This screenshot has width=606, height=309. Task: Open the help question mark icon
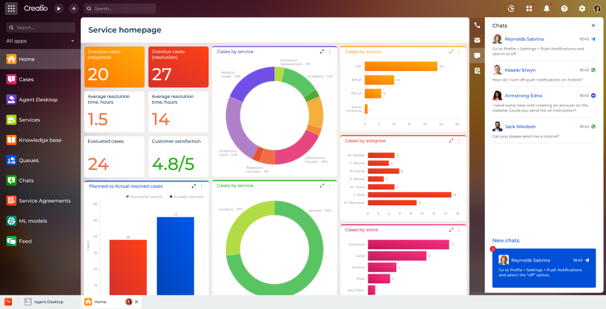tap(564, 9)
